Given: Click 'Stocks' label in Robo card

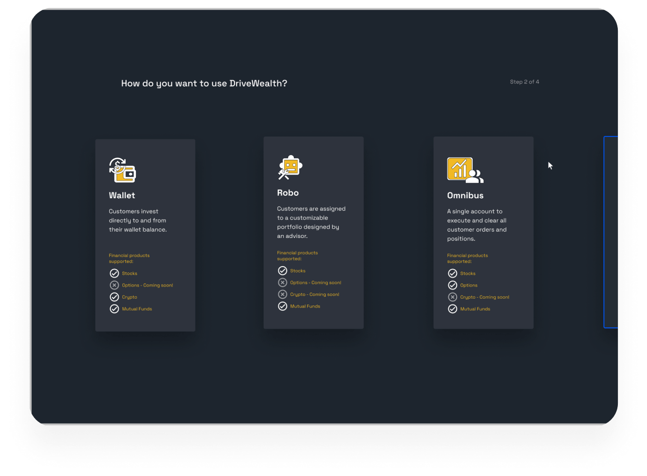Looking at the screenshot, I should (298, 271).
